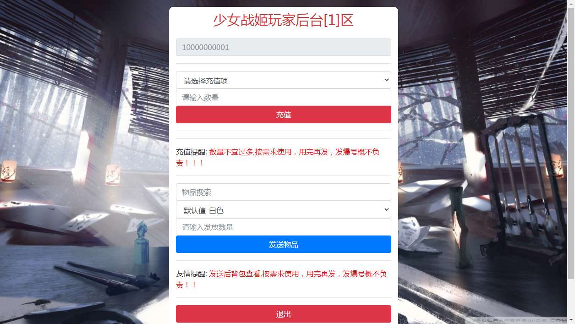
Task: Focus the 物品搜索 search field
Action: [283, 192]
